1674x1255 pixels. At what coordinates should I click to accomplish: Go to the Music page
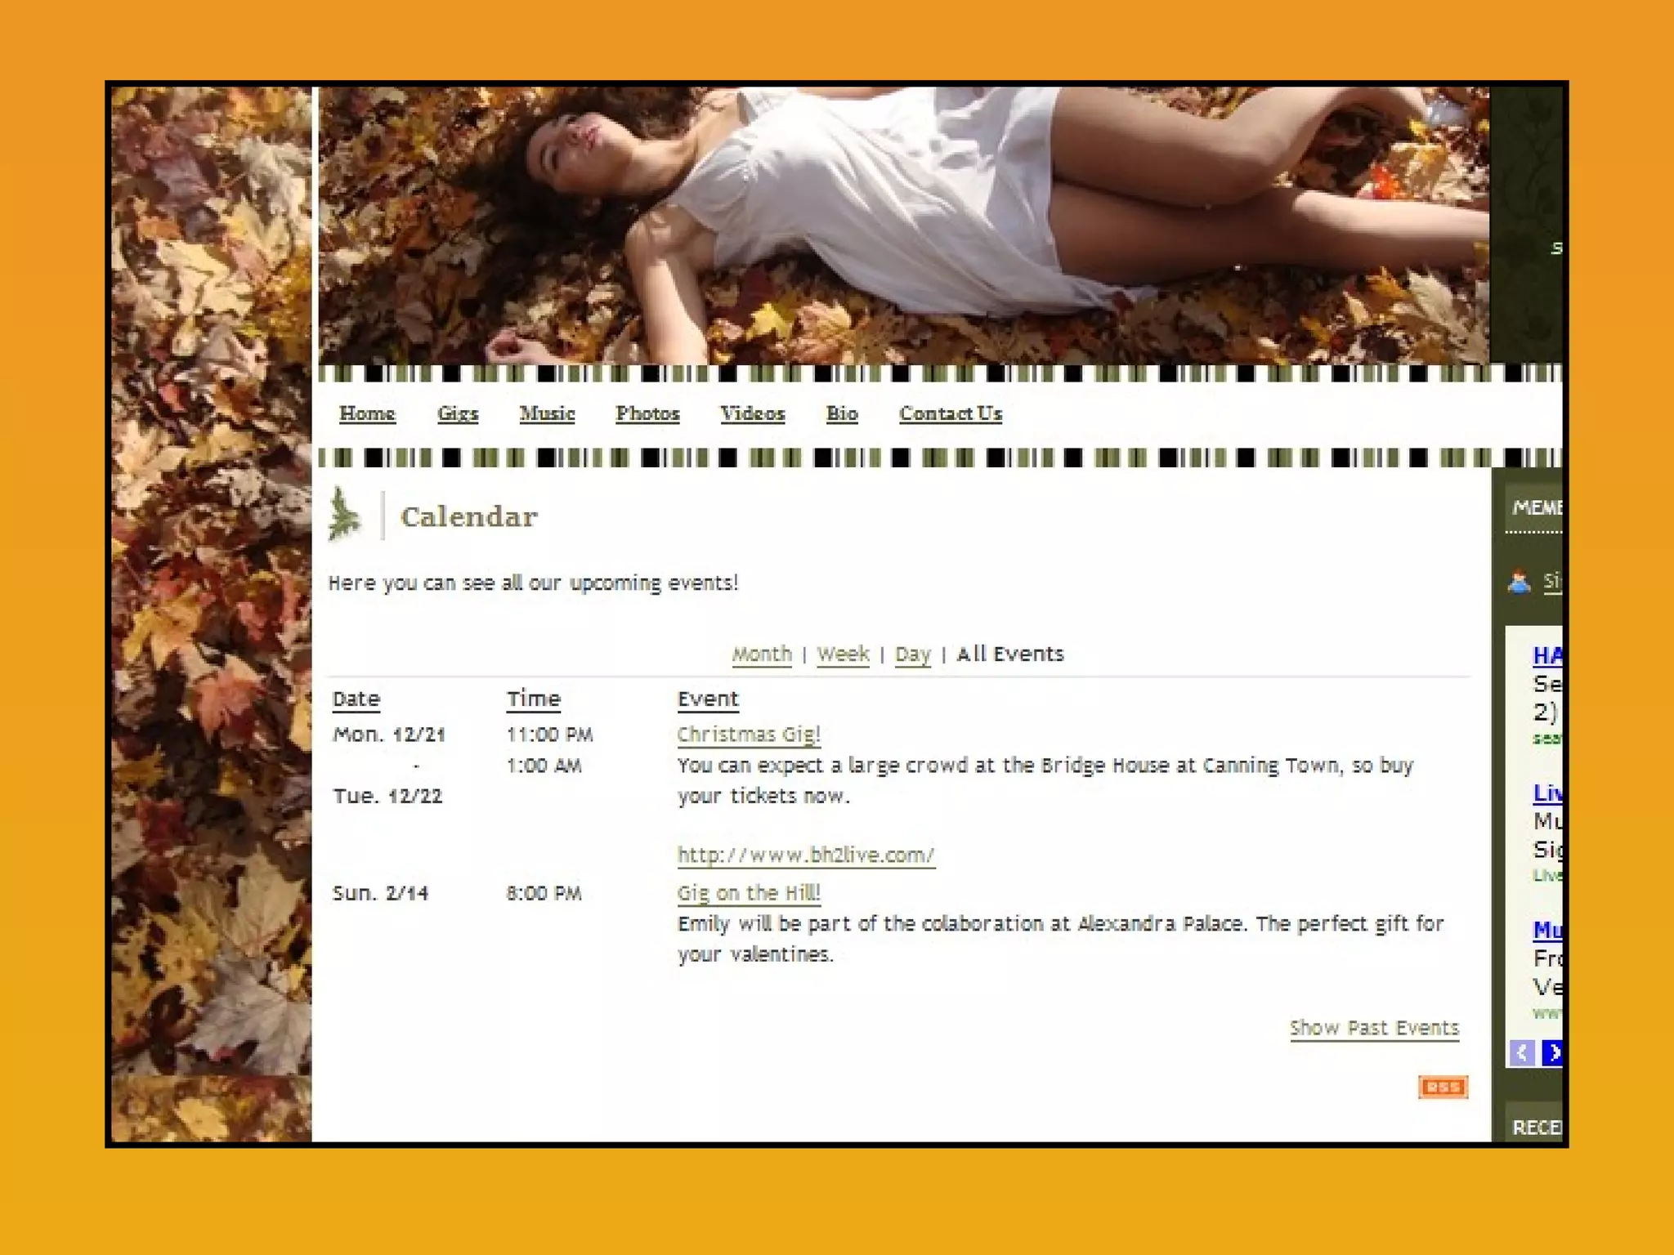click(547, 413)
